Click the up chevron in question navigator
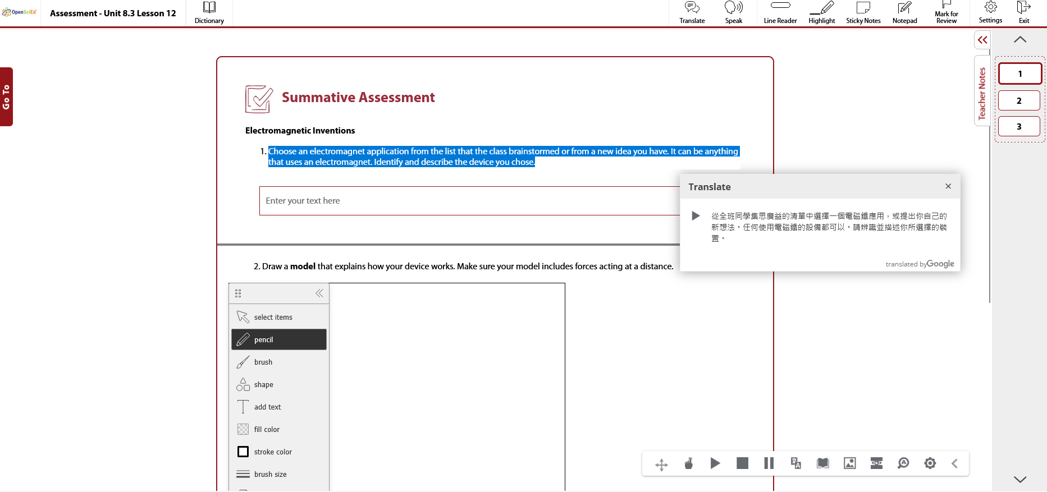This screenshot has height=492, width=1047. (1020, 40)
